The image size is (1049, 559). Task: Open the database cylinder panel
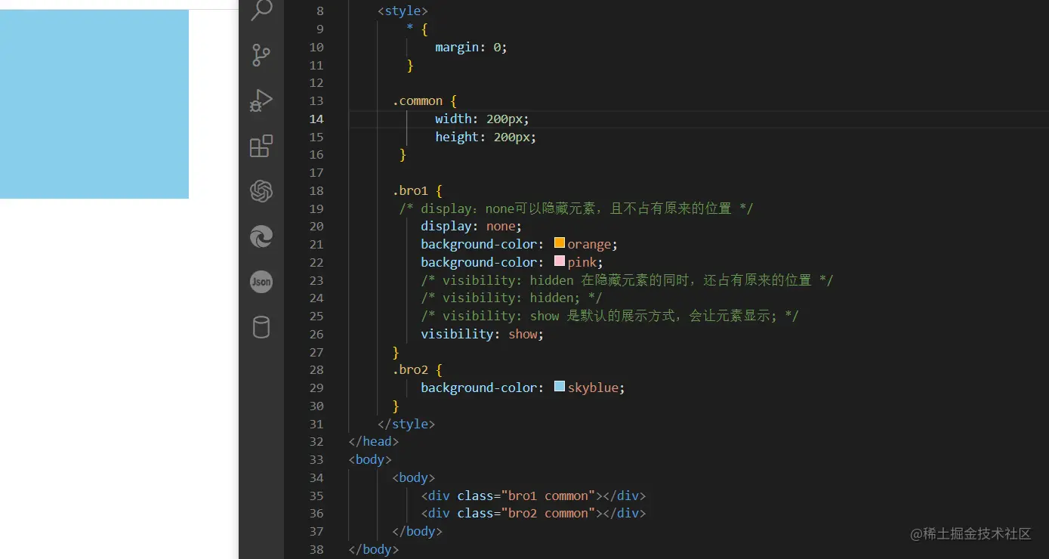click(x=261, y=327)
